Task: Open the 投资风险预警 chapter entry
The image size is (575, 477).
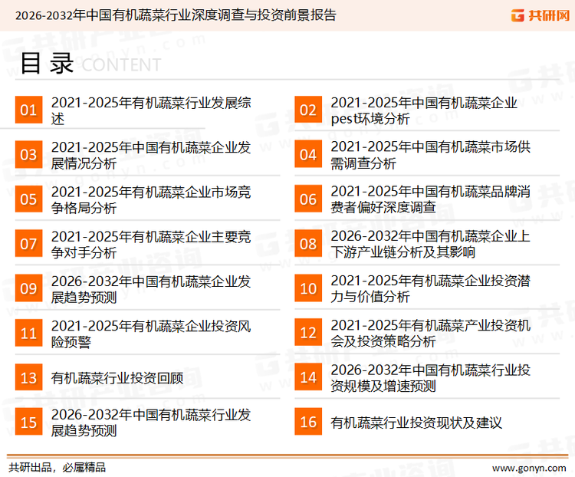Action: tap(151, 333)
